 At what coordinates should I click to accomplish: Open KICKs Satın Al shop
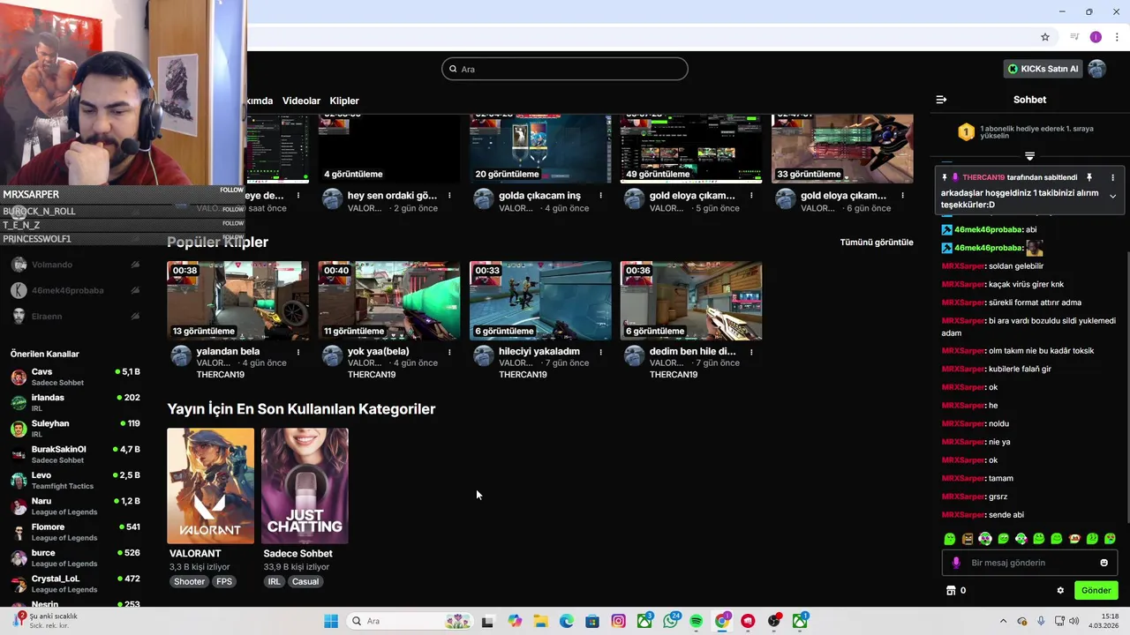point(1043,69)
